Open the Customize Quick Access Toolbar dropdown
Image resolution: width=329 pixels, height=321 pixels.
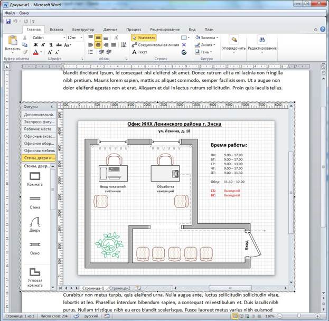pyautogui.click(x=33, y=21)
